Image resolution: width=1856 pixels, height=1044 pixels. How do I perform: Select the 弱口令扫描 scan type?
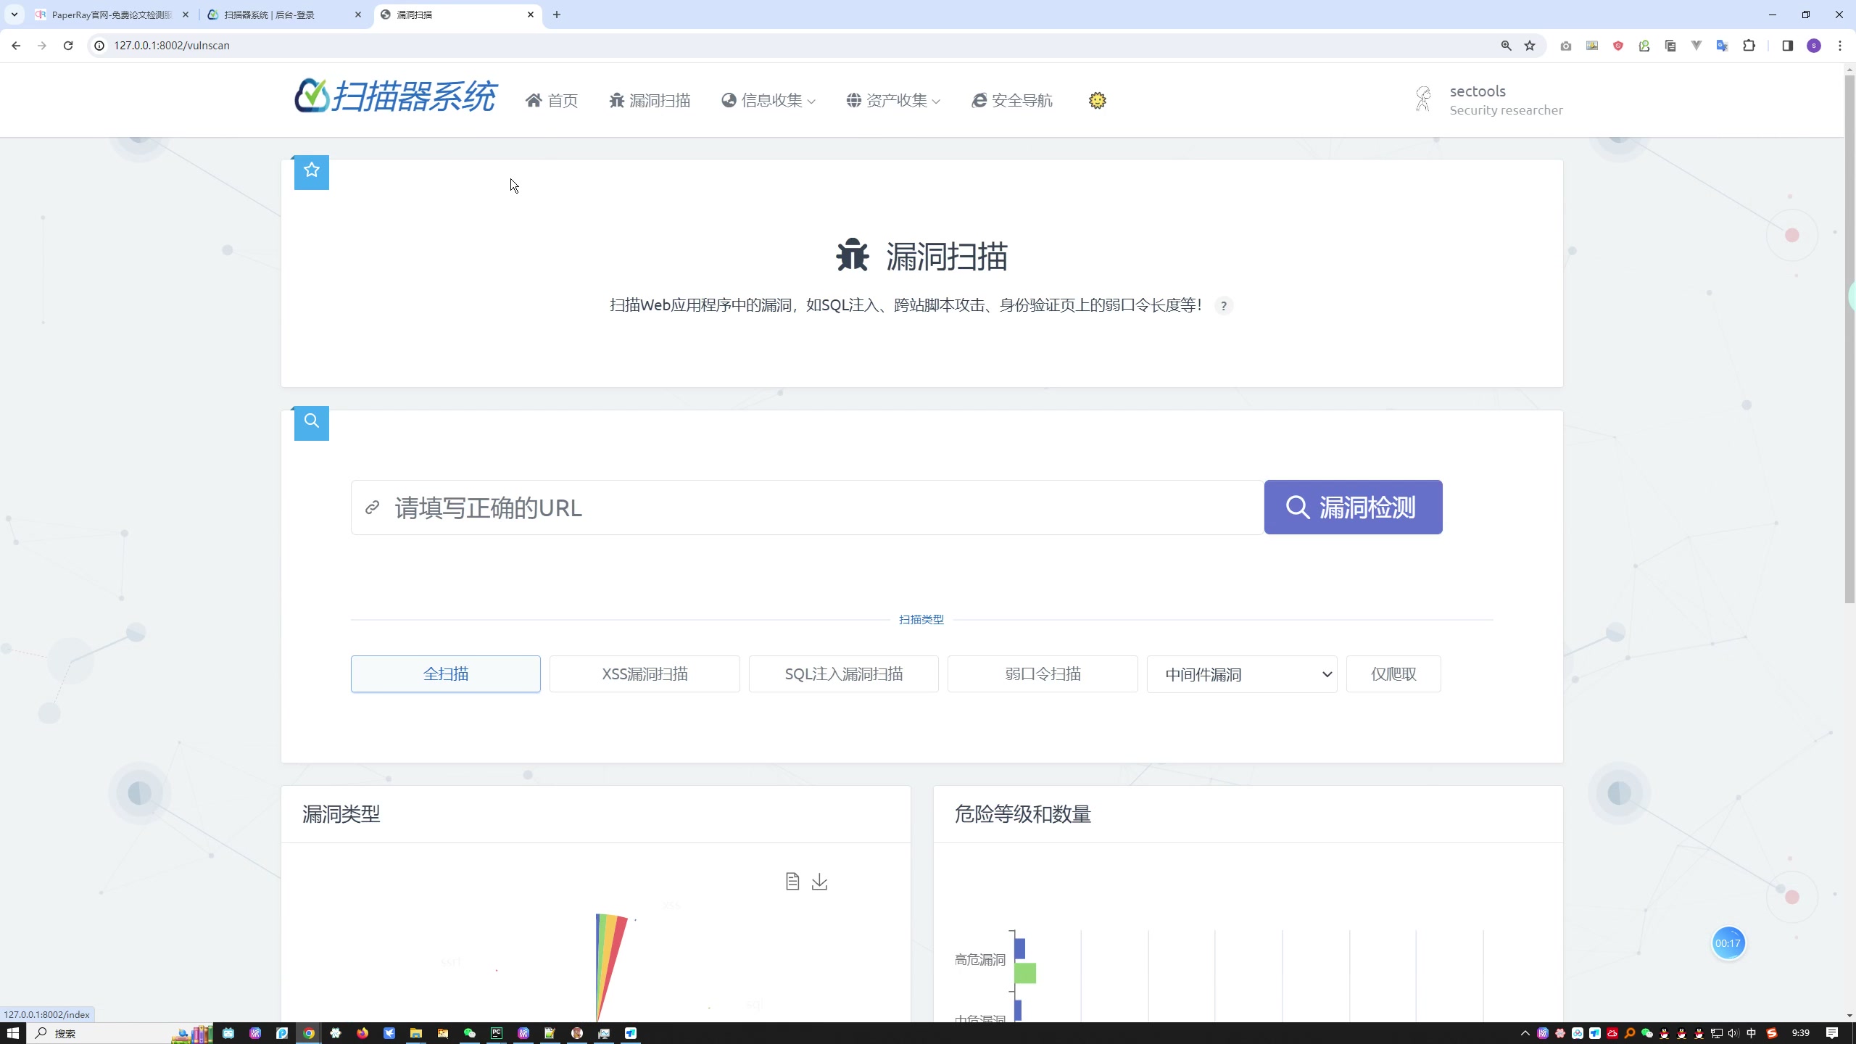(1043, 674)
